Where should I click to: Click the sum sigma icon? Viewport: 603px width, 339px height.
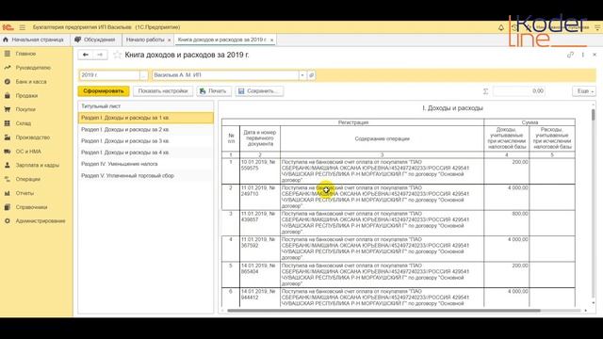coord(485,91)
